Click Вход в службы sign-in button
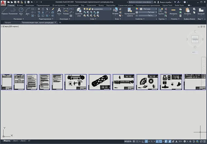 click(165, 2)
